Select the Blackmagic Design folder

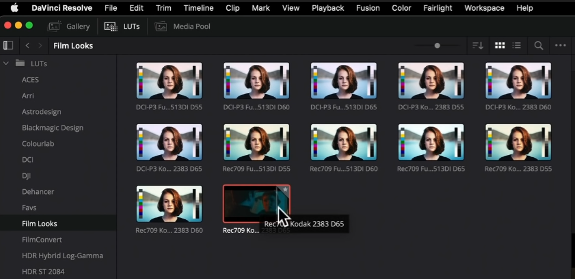coord(52,128)
